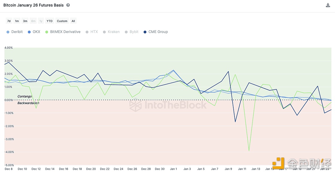Image resolution: width=335 pixels, height=173 pixels.
Task: Click the 4.00% y-axis label
Action: point(9,48)
